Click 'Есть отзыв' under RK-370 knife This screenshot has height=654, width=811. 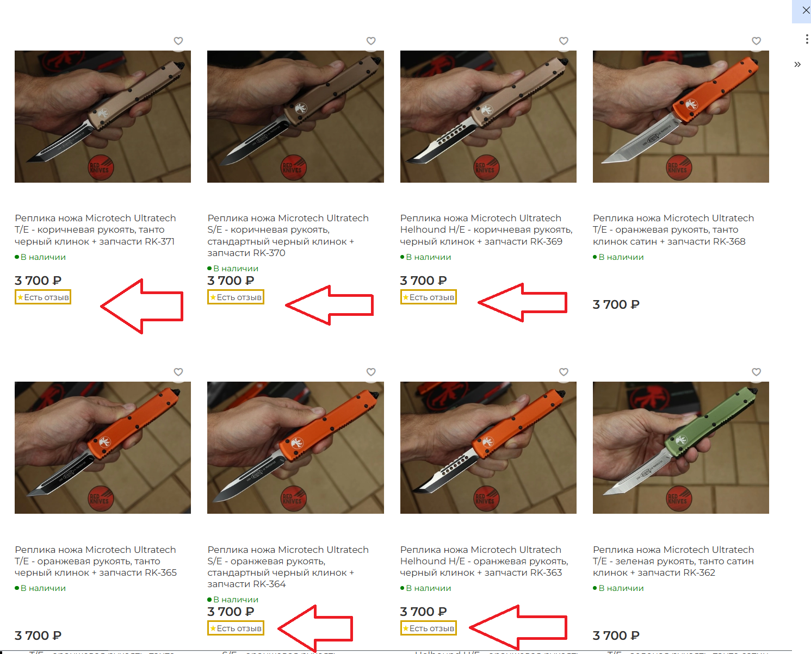[x=236, y=297]
